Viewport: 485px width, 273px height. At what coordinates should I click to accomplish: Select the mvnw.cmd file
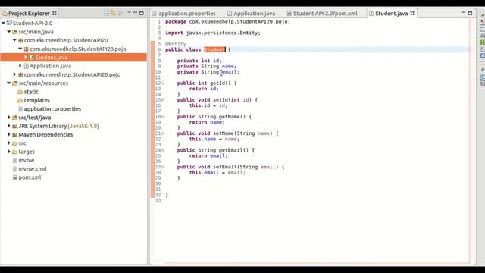click(33, 169)
